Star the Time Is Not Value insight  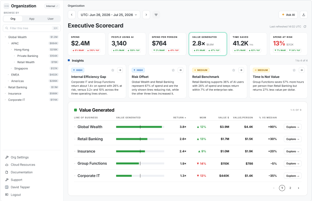(x=294, y=70)
